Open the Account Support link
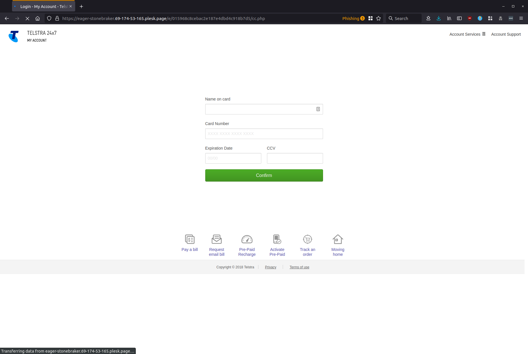Viewport: 528px width, 354px height. (x=506, y=34)
